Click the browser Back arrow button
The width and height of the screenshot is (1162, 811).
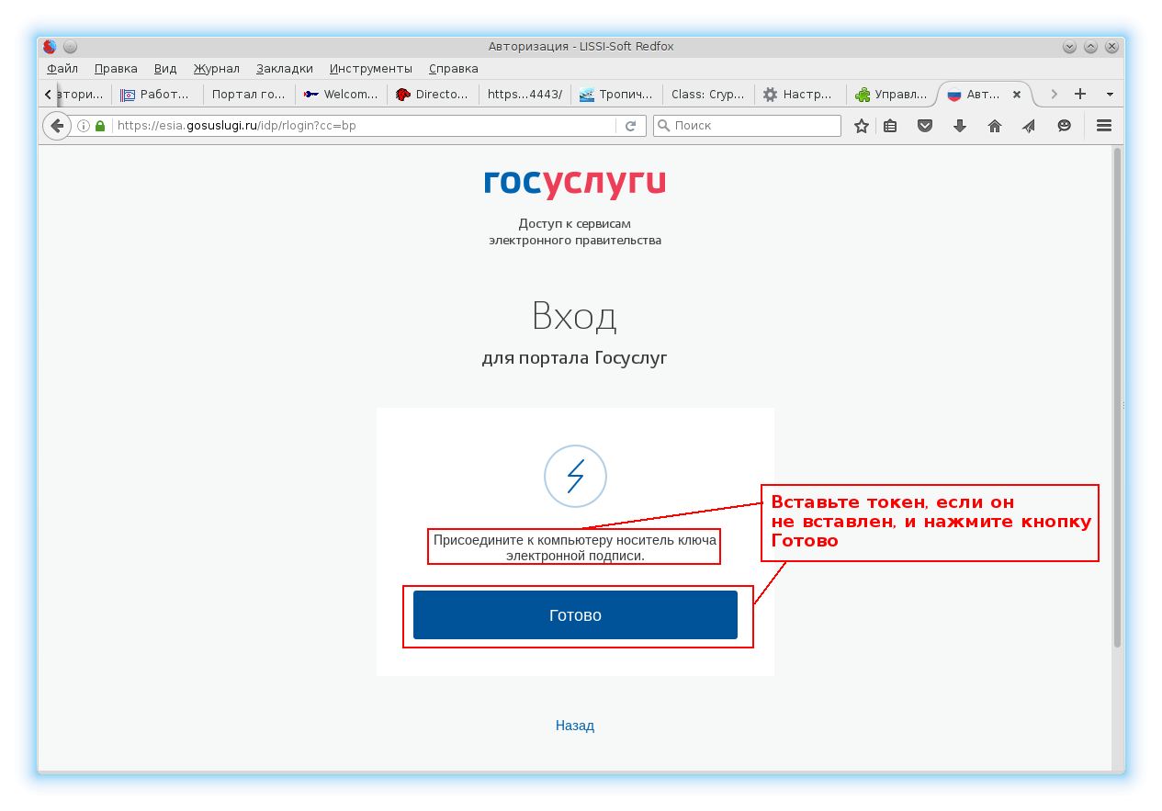click(x=57, y=126)
